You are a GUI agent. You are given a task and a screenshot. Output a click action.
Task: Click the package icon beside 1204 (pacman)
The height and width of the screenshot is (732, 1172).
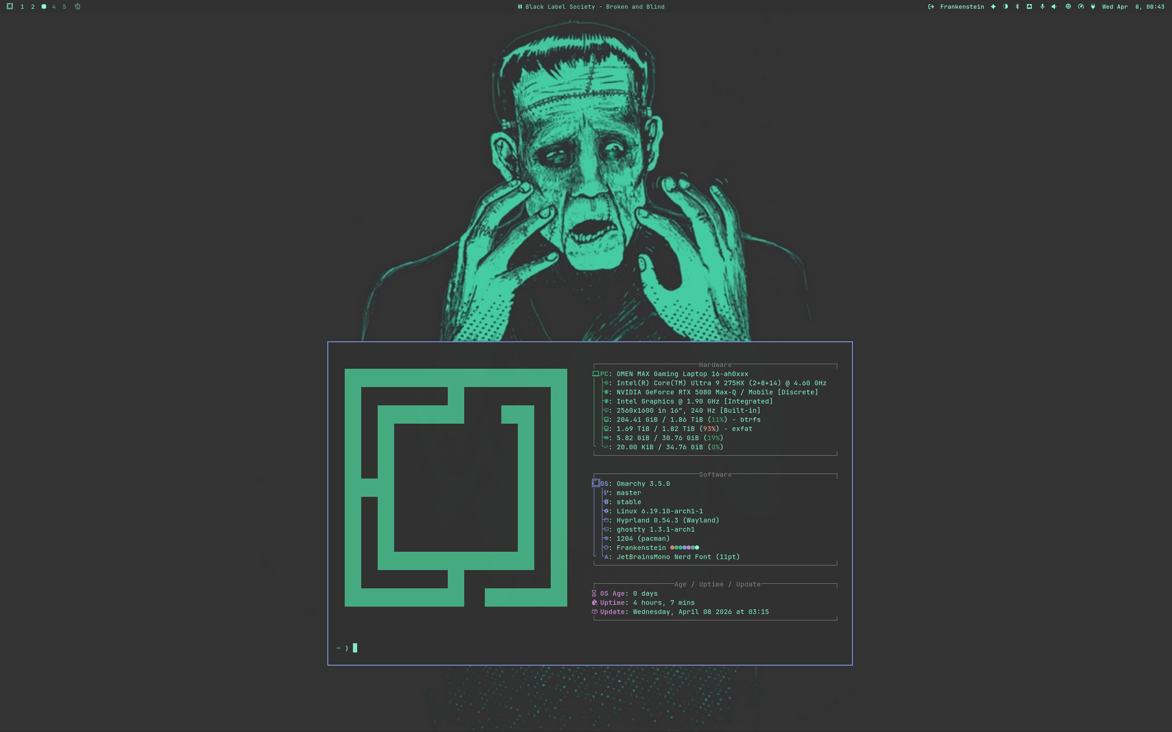pos(606,538)
